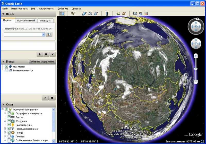The width and height of the screenshot is (206, 144).
Task: Collapse the Основная база данных tree node
Action: [x=3, y=109]
